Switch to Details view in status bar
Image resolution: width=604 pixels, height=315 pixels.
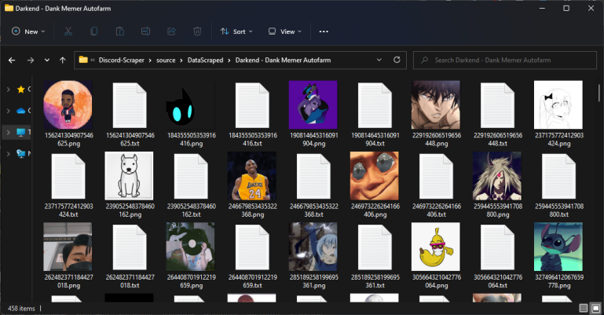[x=584, y=308]
